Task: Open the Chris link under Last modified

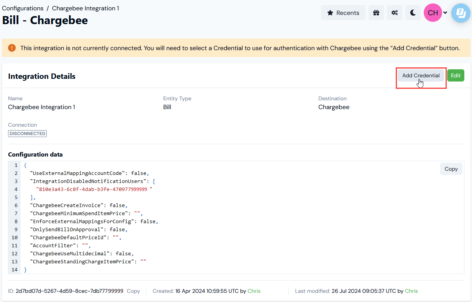Action: [411, 291]
